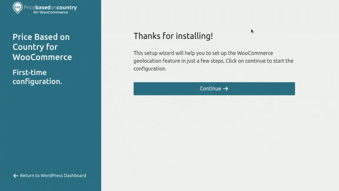Viewport: 339px width, 191px height.
Task: Click the setup wizard description paragraph
Action: pos(213,61)
